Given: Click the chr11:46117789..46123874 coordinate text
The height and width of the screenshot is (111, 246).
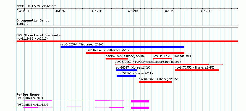Looking at the screenshot, I should [36, 6].
